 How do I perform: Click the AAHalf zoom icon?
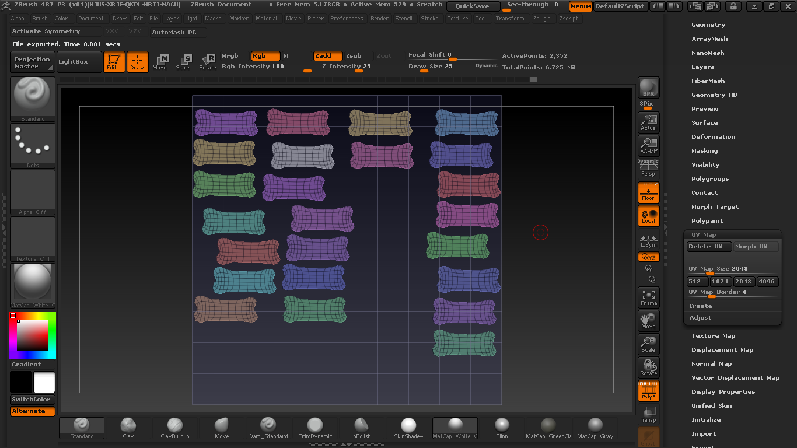648,145
